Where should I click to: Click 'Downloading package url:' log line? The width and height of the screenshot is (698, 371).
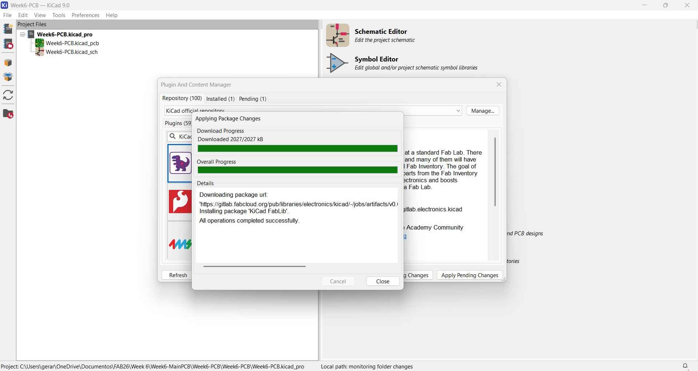click(x=234, y=195)
